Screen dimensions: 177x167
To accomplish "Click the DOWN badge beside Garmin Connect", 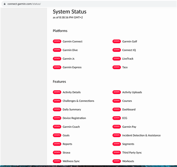I will tap(57, 41).
